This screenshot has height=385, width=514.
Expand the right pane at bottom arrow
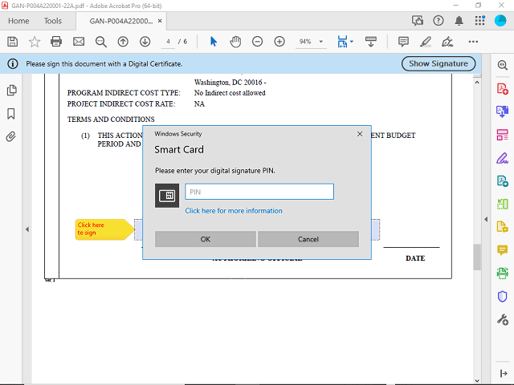(504, 373)
